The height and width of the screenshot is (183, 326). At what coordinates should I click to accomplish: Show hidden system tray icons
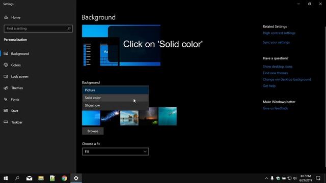click(266, 178)
